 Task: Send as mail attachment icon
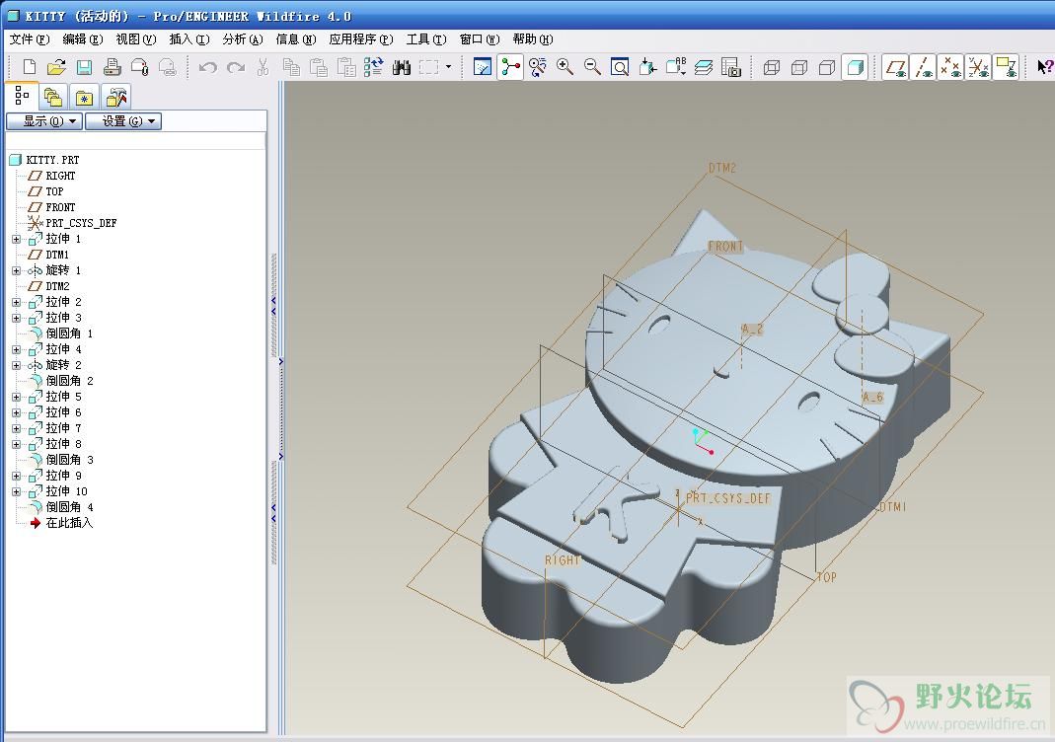click(139, 66)
